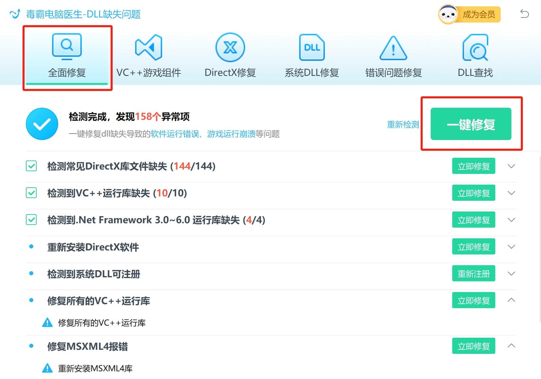Image resolution: width=541 pixels, height=379 pixels.
Task: Click blue bullet next to 修复MSXML4报错
Action: 32,346
